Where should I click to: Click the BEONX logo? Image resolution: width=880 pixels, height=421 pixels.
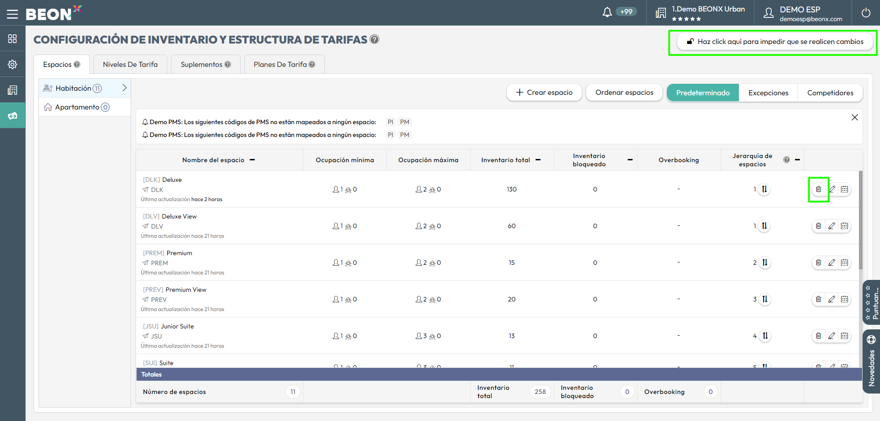pyautogui.click(x=53, y=13)
